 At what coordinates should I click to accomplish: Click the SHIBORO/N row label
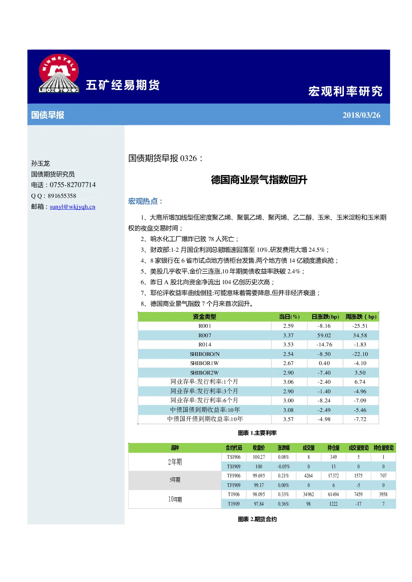[x=205, y=354]
